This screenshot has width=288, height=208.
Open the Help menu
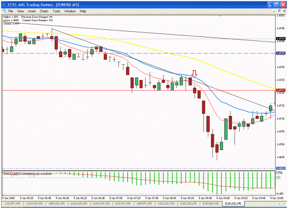pyautogui.click(x=83, y=11)
